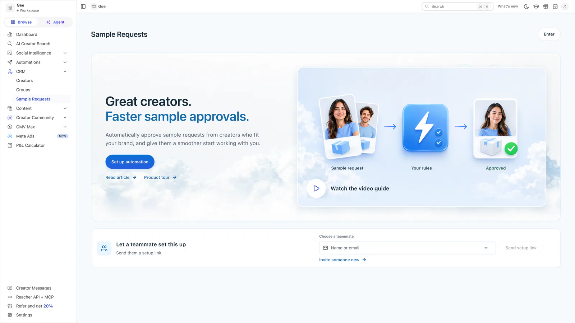The width and height of the screenshot is (575, 323).
Task: Expand the Content section chevron
Action: coord(65,108)
